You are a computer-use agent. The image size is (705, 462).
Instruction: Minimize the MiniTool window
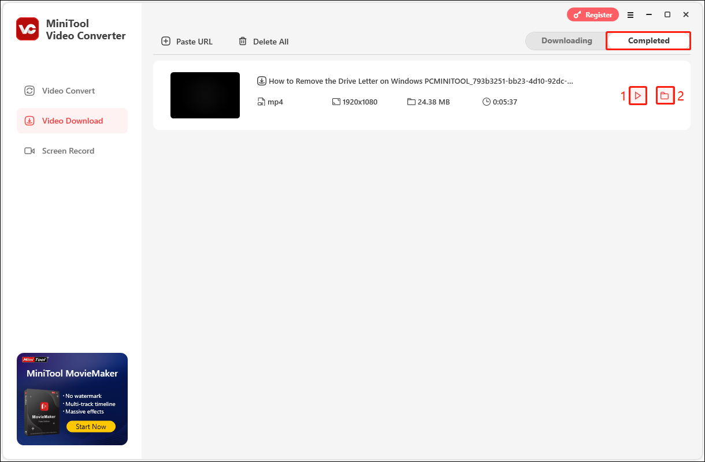point(649,14)
